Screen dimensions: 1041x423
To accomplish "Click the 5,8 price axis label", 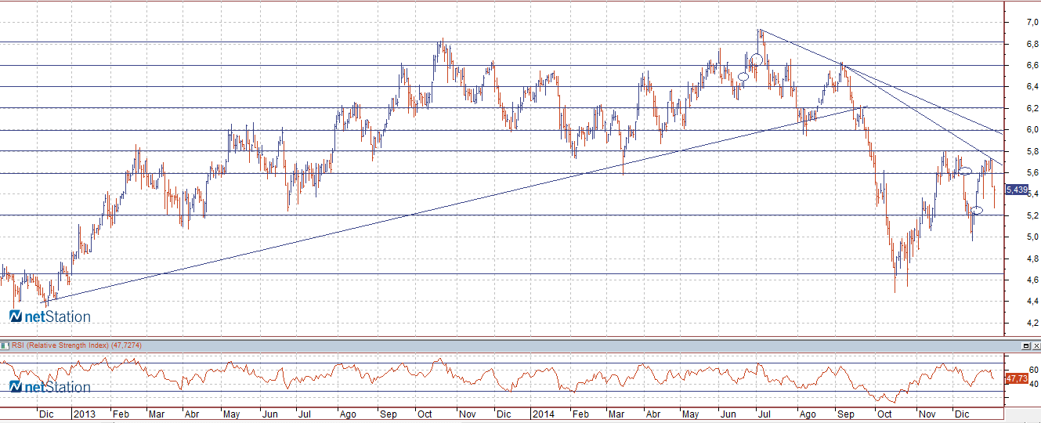I will (1033, 151).
